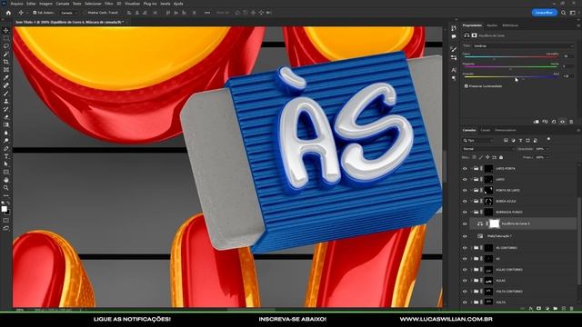The image size is (582, 327).
Task: Click the Ciano-Vermelho slider track
Action: click(x=511, y=57)
